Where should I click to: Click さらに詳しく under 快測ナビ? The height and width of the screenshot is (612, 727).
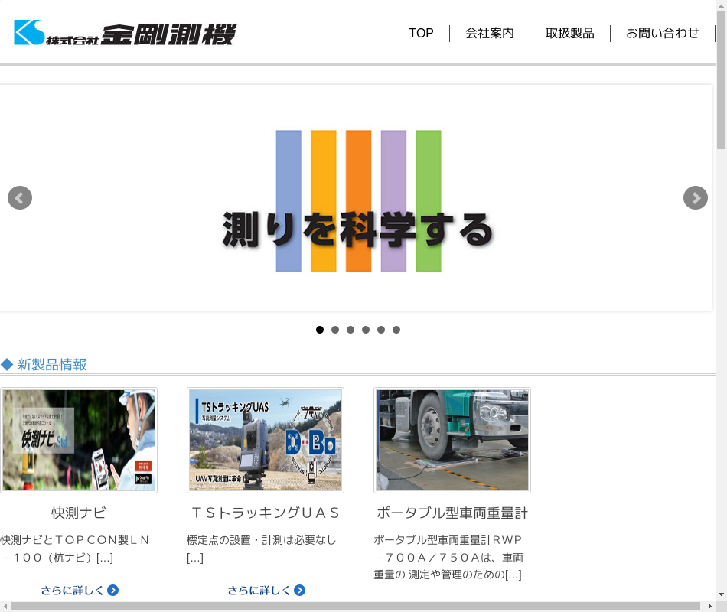coord(80,590)
